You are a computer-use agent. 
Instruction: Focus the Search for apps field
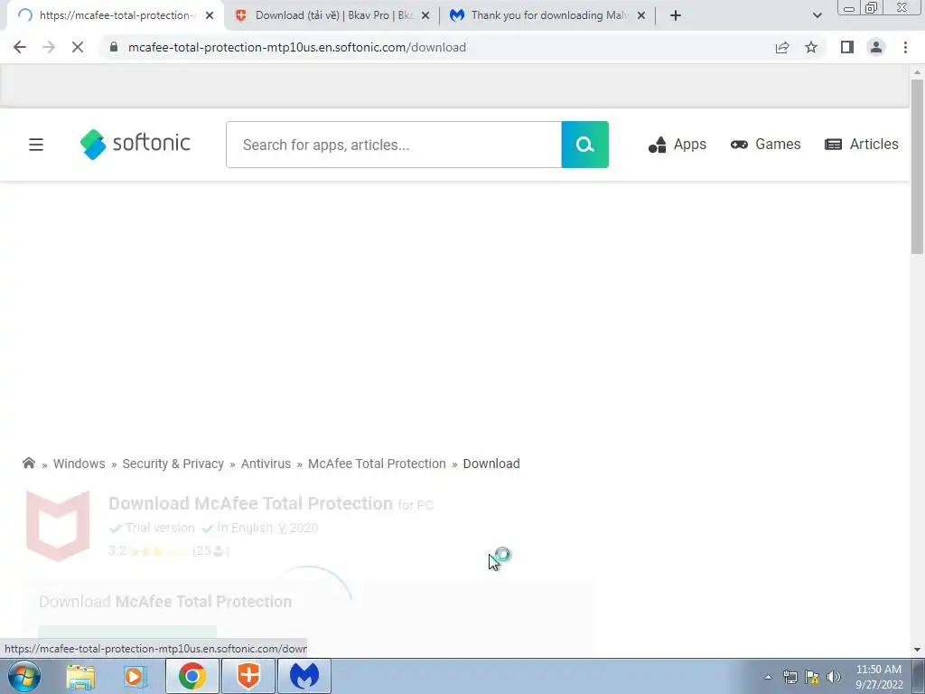(x=394, y=145)
